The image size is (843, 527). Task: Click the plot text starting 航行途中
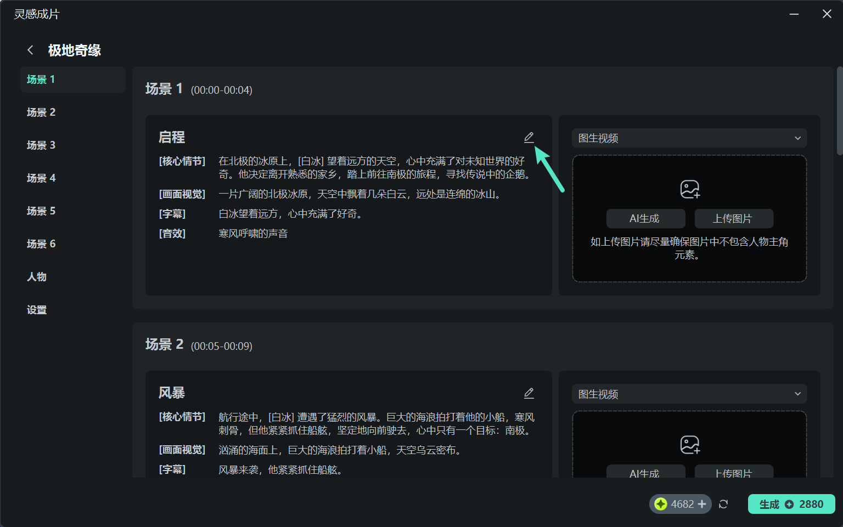376,424
